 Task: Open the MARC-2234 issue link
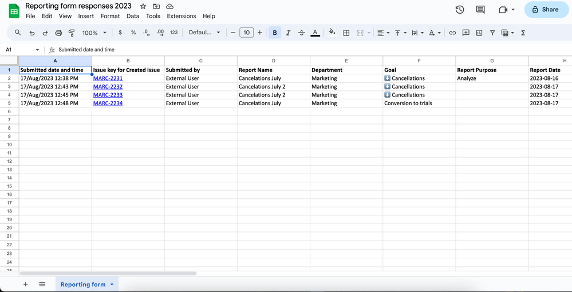[108, 103]
